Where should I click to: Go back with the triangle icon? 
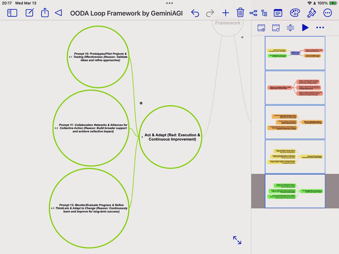pyautogui.click(x=58, y=13)
